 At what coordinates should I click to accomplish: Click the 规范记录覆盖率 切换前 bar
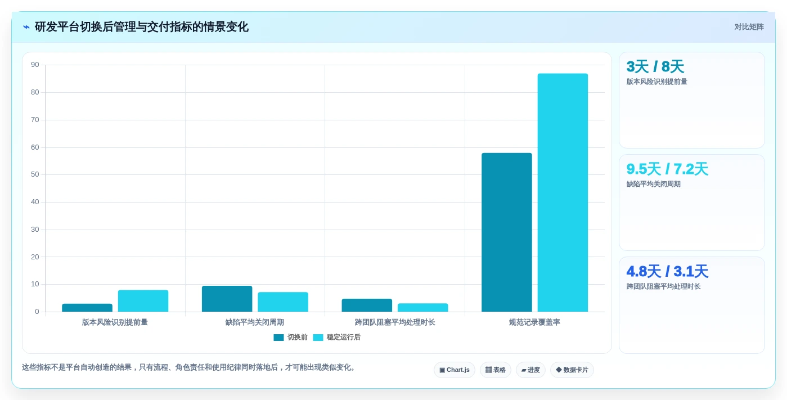(x=507, y=232)
